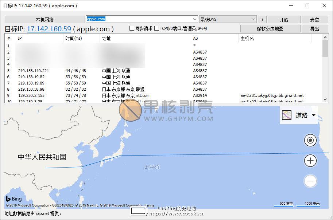Image resolution: width=333 pixels, height=220 pixels.
Task: Enable the 同步请求 checkbox
Action: coord(132,28)
